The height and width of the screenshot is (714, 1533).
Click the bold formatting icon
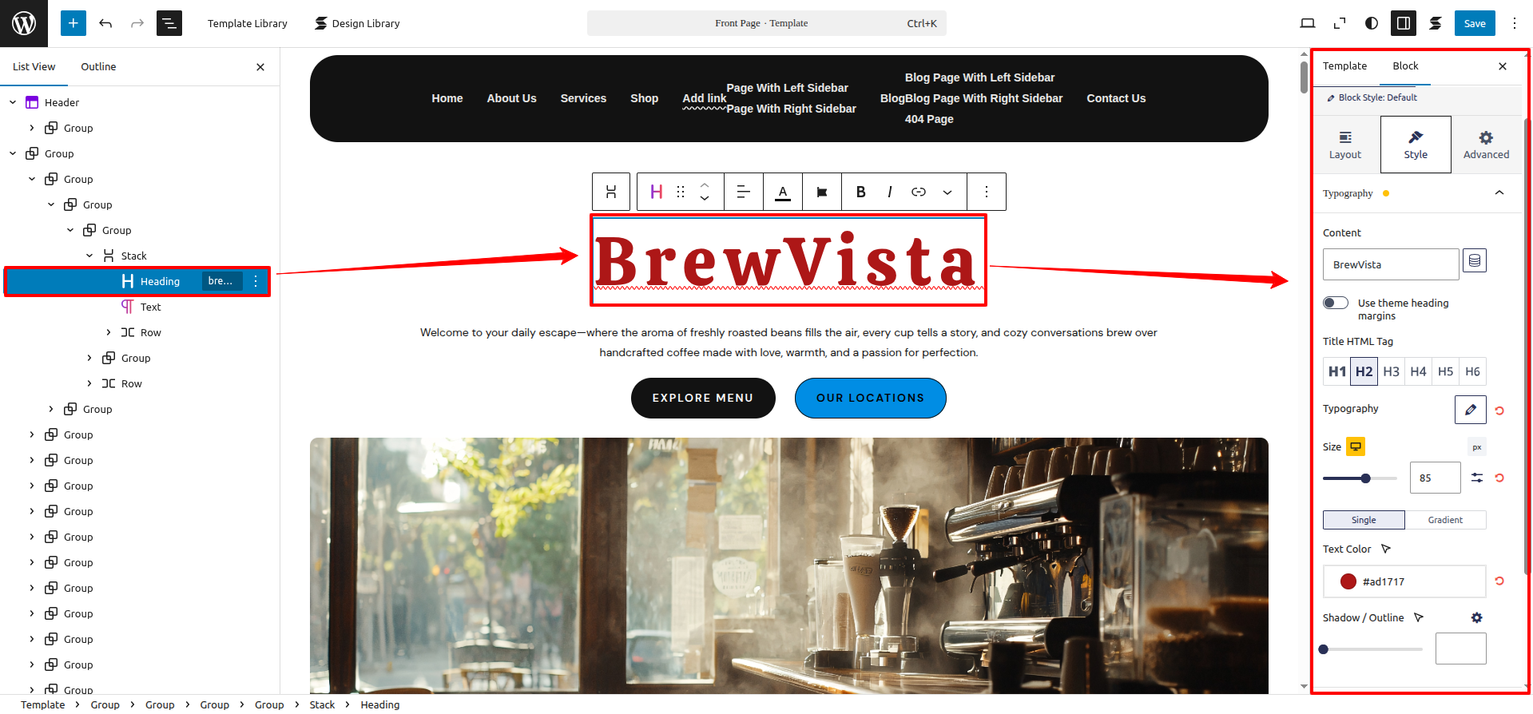coord(860,192)
